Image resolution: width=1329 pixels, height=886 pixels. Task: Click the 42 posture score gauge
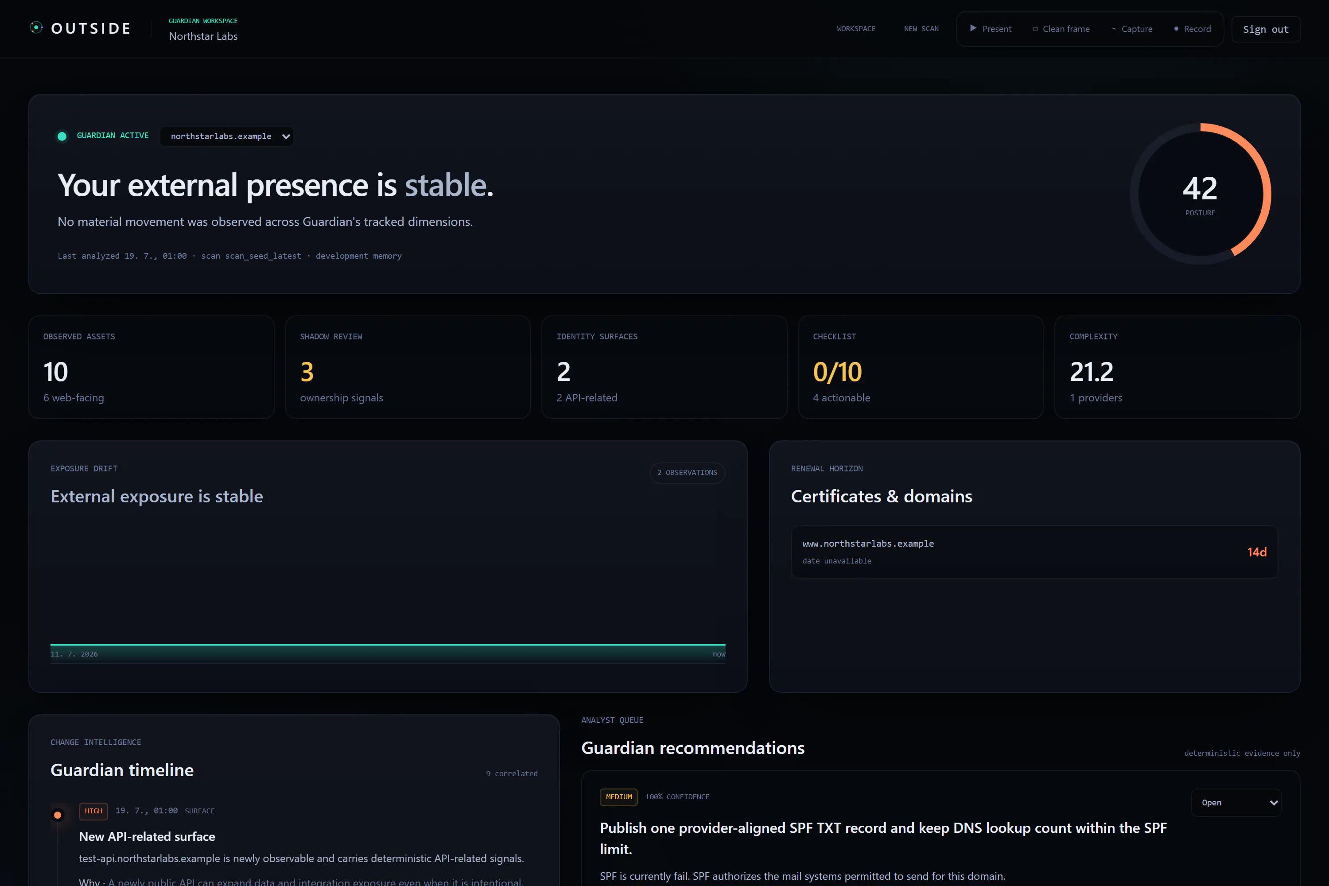click(x=1200, y=194)
